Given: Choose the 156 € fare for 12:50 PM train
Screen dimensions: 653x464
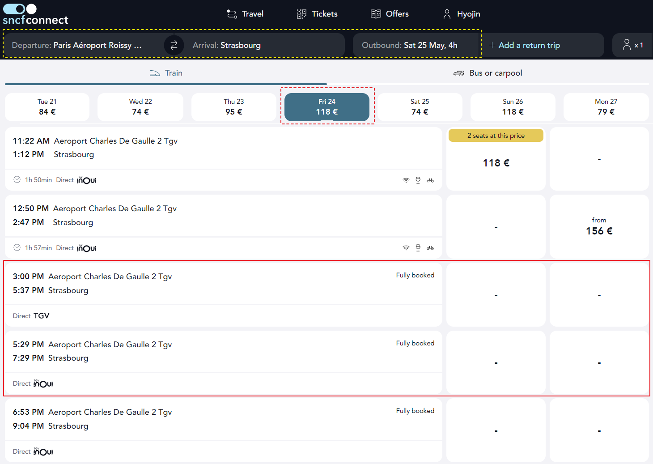Looking at the screenshot, I should (599, 227).
